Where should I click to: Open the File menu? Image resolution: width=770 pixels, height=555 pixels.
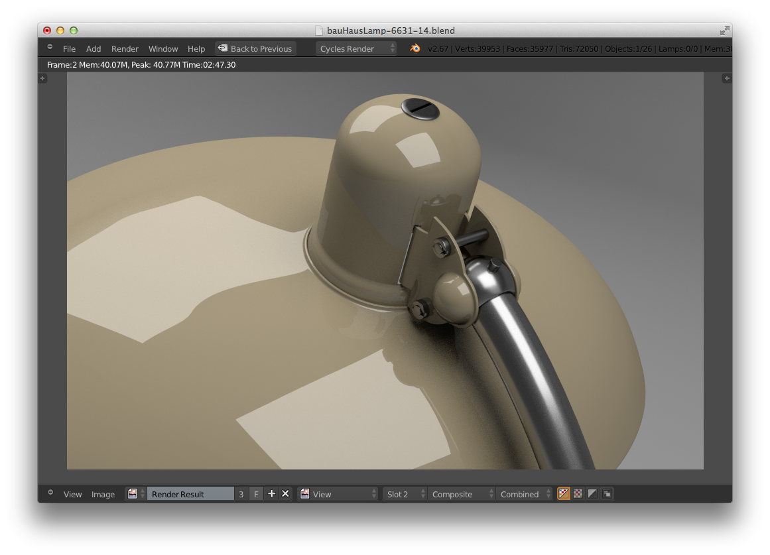[69, 48]
